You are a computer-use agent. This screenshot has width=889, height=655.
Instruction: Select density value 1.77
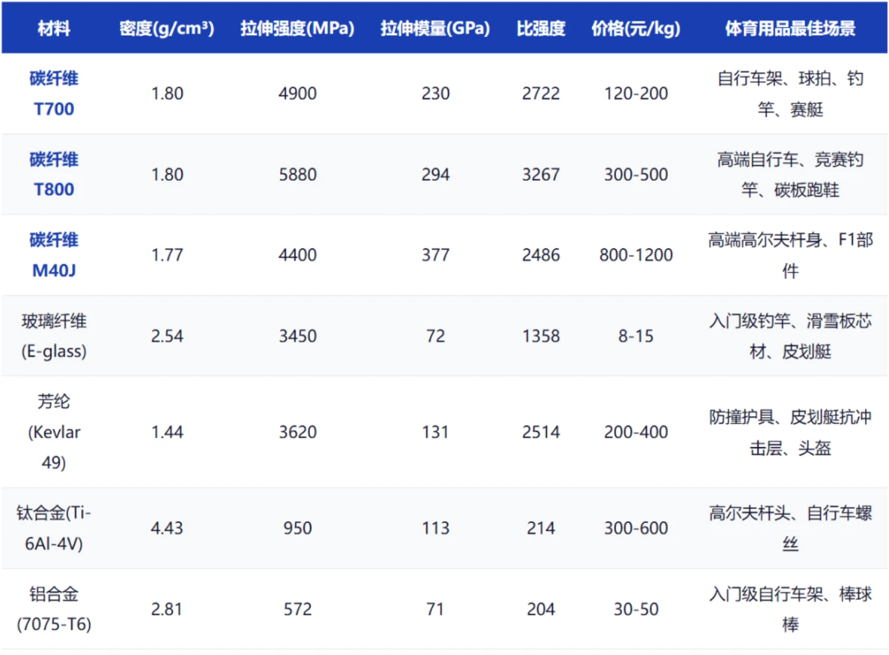(167, 255)
